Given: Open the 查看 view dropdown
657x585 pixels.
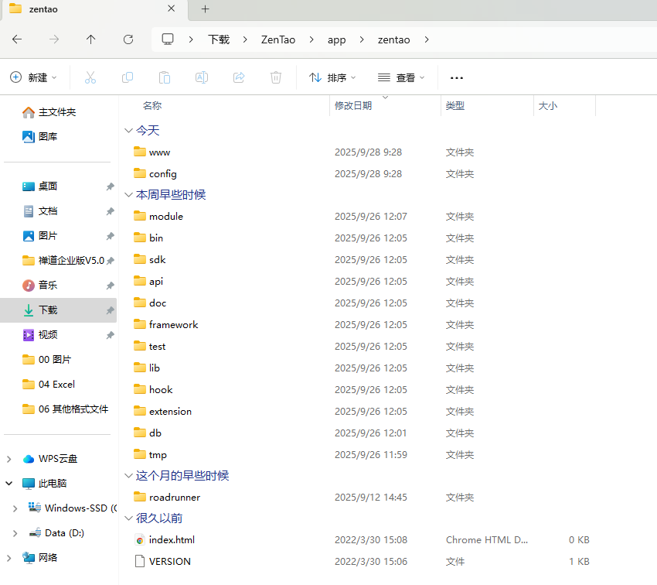Looking at the screenshot, I should [401, 77].
